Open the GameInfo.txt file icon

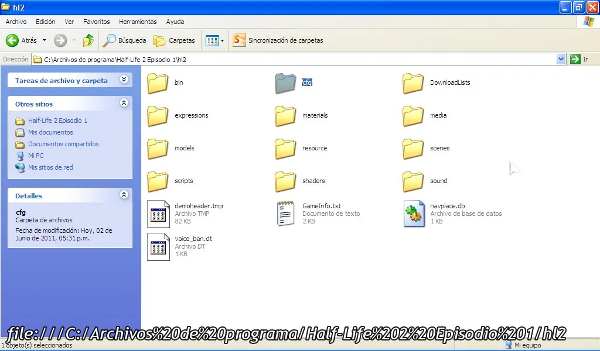[x=285, y=214]
